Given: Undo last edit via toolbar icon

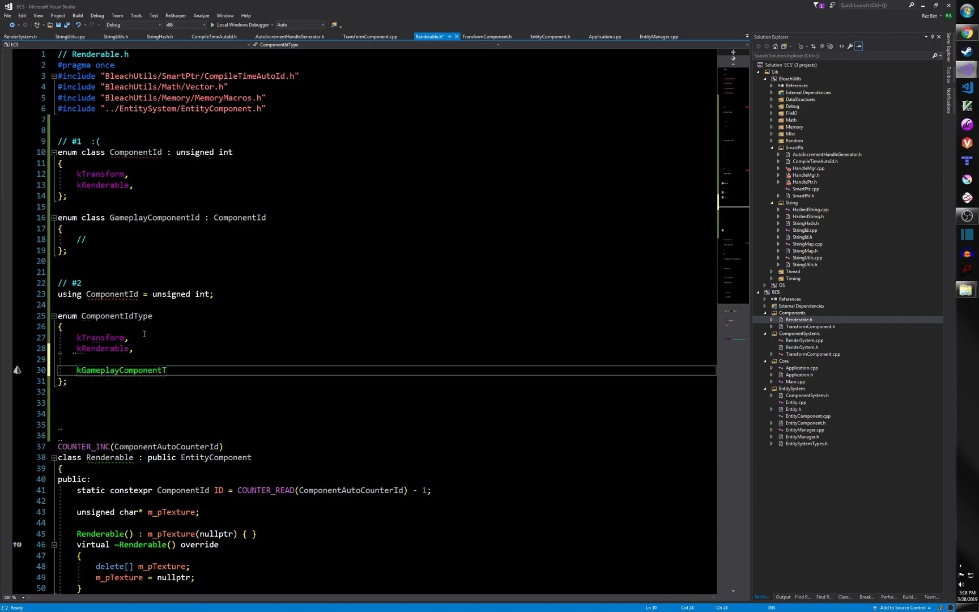Looking at the screenshot, I should coord(79,25).
